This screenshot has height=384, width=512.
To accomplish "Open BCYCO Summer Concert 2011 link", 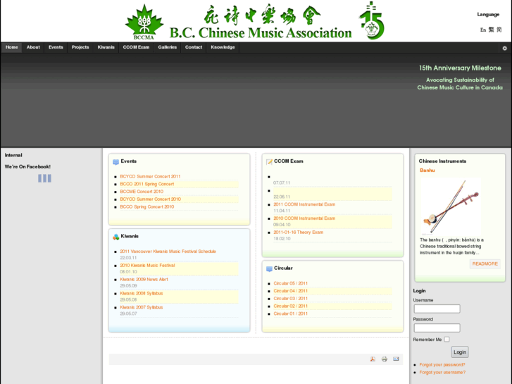I will click(150, 176).
